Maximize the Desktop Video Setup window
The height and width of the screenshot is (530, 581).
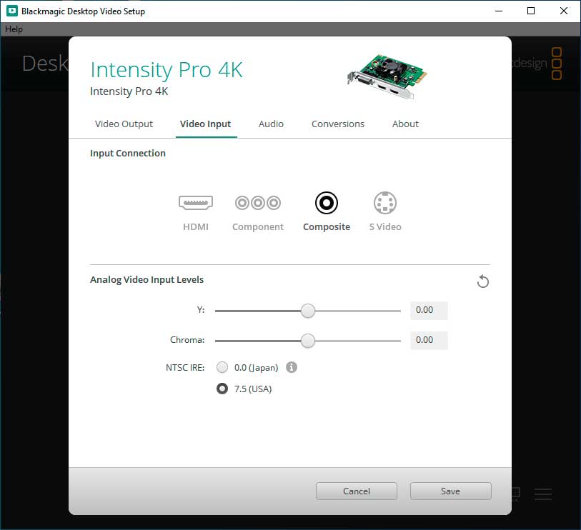tap(531, 11)
